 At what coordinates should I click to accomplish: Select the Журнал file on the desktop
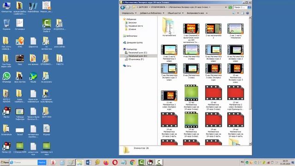click(46, 130)
